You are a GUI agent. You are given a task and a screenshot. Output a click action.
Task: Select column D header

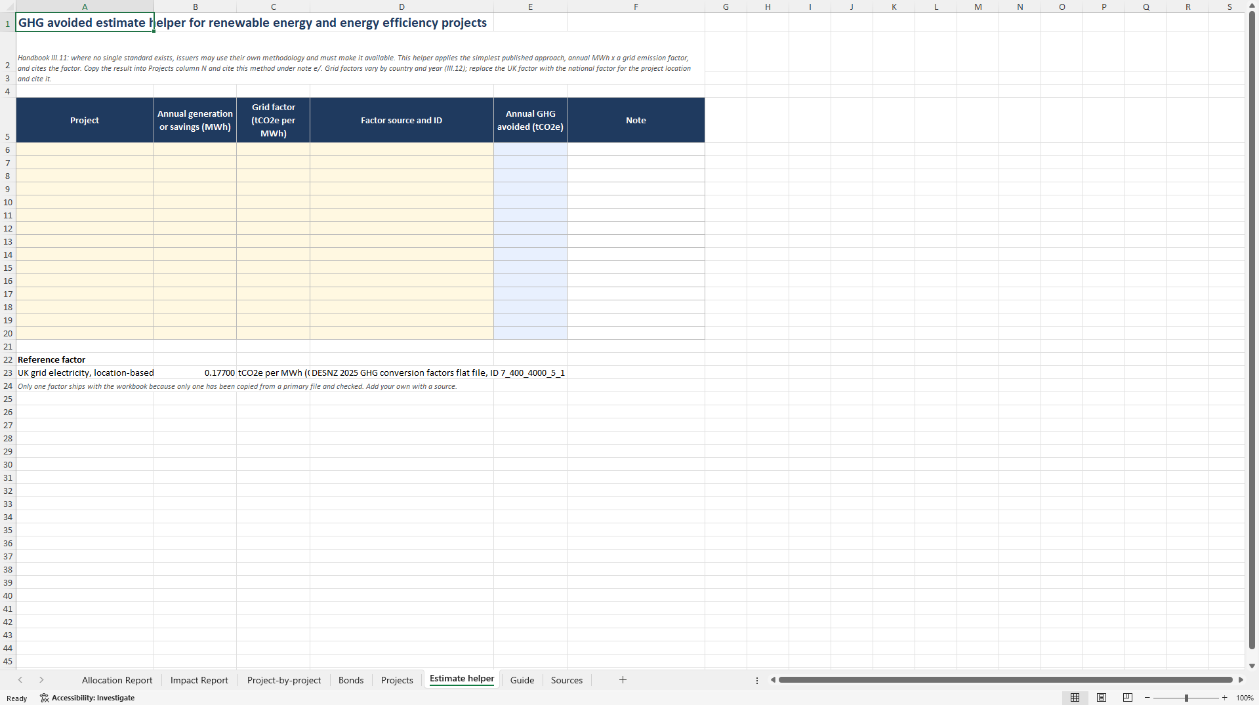click(402, 7)
